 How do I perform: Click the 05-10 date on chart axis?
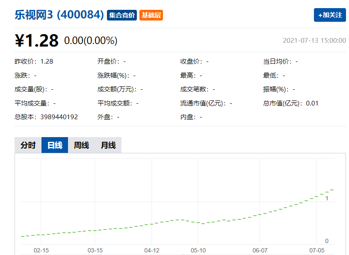point(198,250)
